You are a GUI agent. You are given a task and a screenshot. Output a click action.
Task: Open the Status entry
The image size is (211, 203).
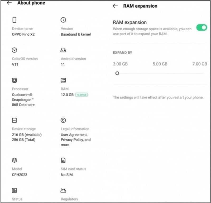click(17, 199)
